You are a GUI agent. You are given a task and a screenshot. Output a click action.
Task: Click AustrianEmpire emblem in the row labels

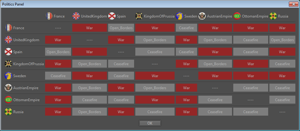(9, 88)
